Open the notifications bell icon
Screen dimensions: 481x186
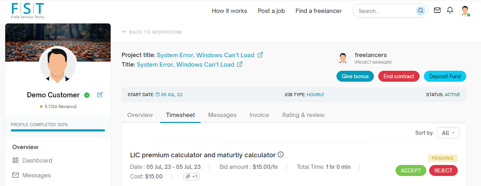point(450,11)
